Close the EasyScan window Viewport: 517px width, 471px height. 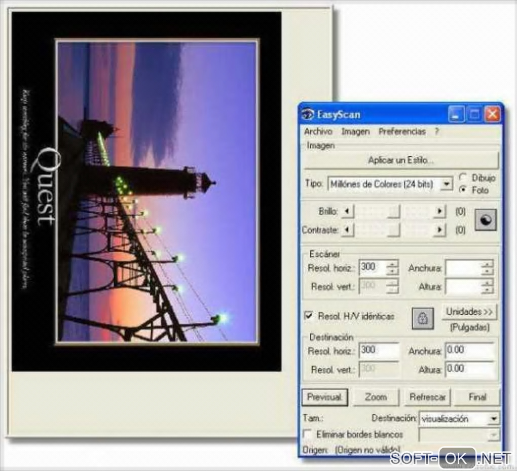coord(492,115)
